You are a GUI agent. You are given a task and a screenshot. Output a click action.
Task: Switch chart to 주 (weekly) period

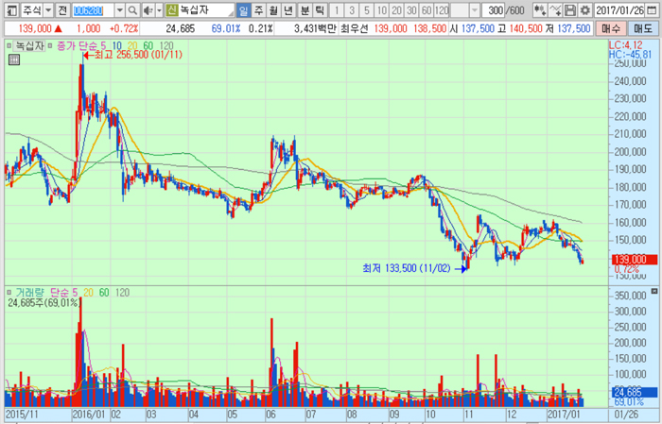tap(259, 9)
